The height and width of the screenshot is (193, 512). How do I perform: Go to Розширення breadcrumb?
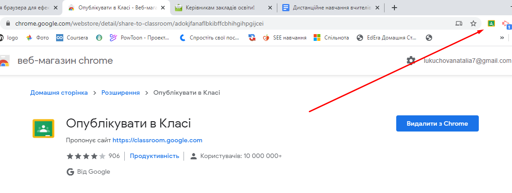tap(121, 93)
